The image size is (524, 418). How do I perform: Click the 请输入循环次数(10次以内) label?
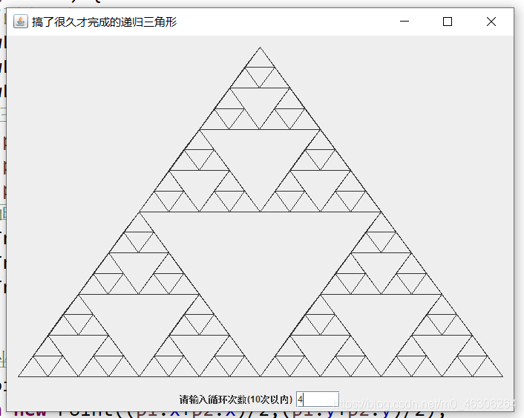[x=236, y=399]
